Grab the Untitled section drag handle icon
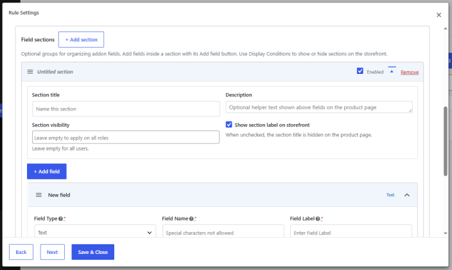 pyautogui.click(x=30, y=71)
